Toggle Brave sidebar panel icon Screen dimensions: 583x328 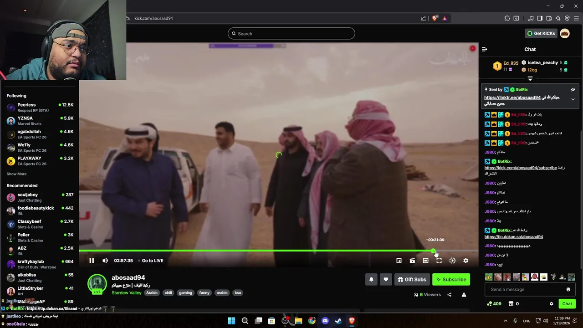(540, 18)
